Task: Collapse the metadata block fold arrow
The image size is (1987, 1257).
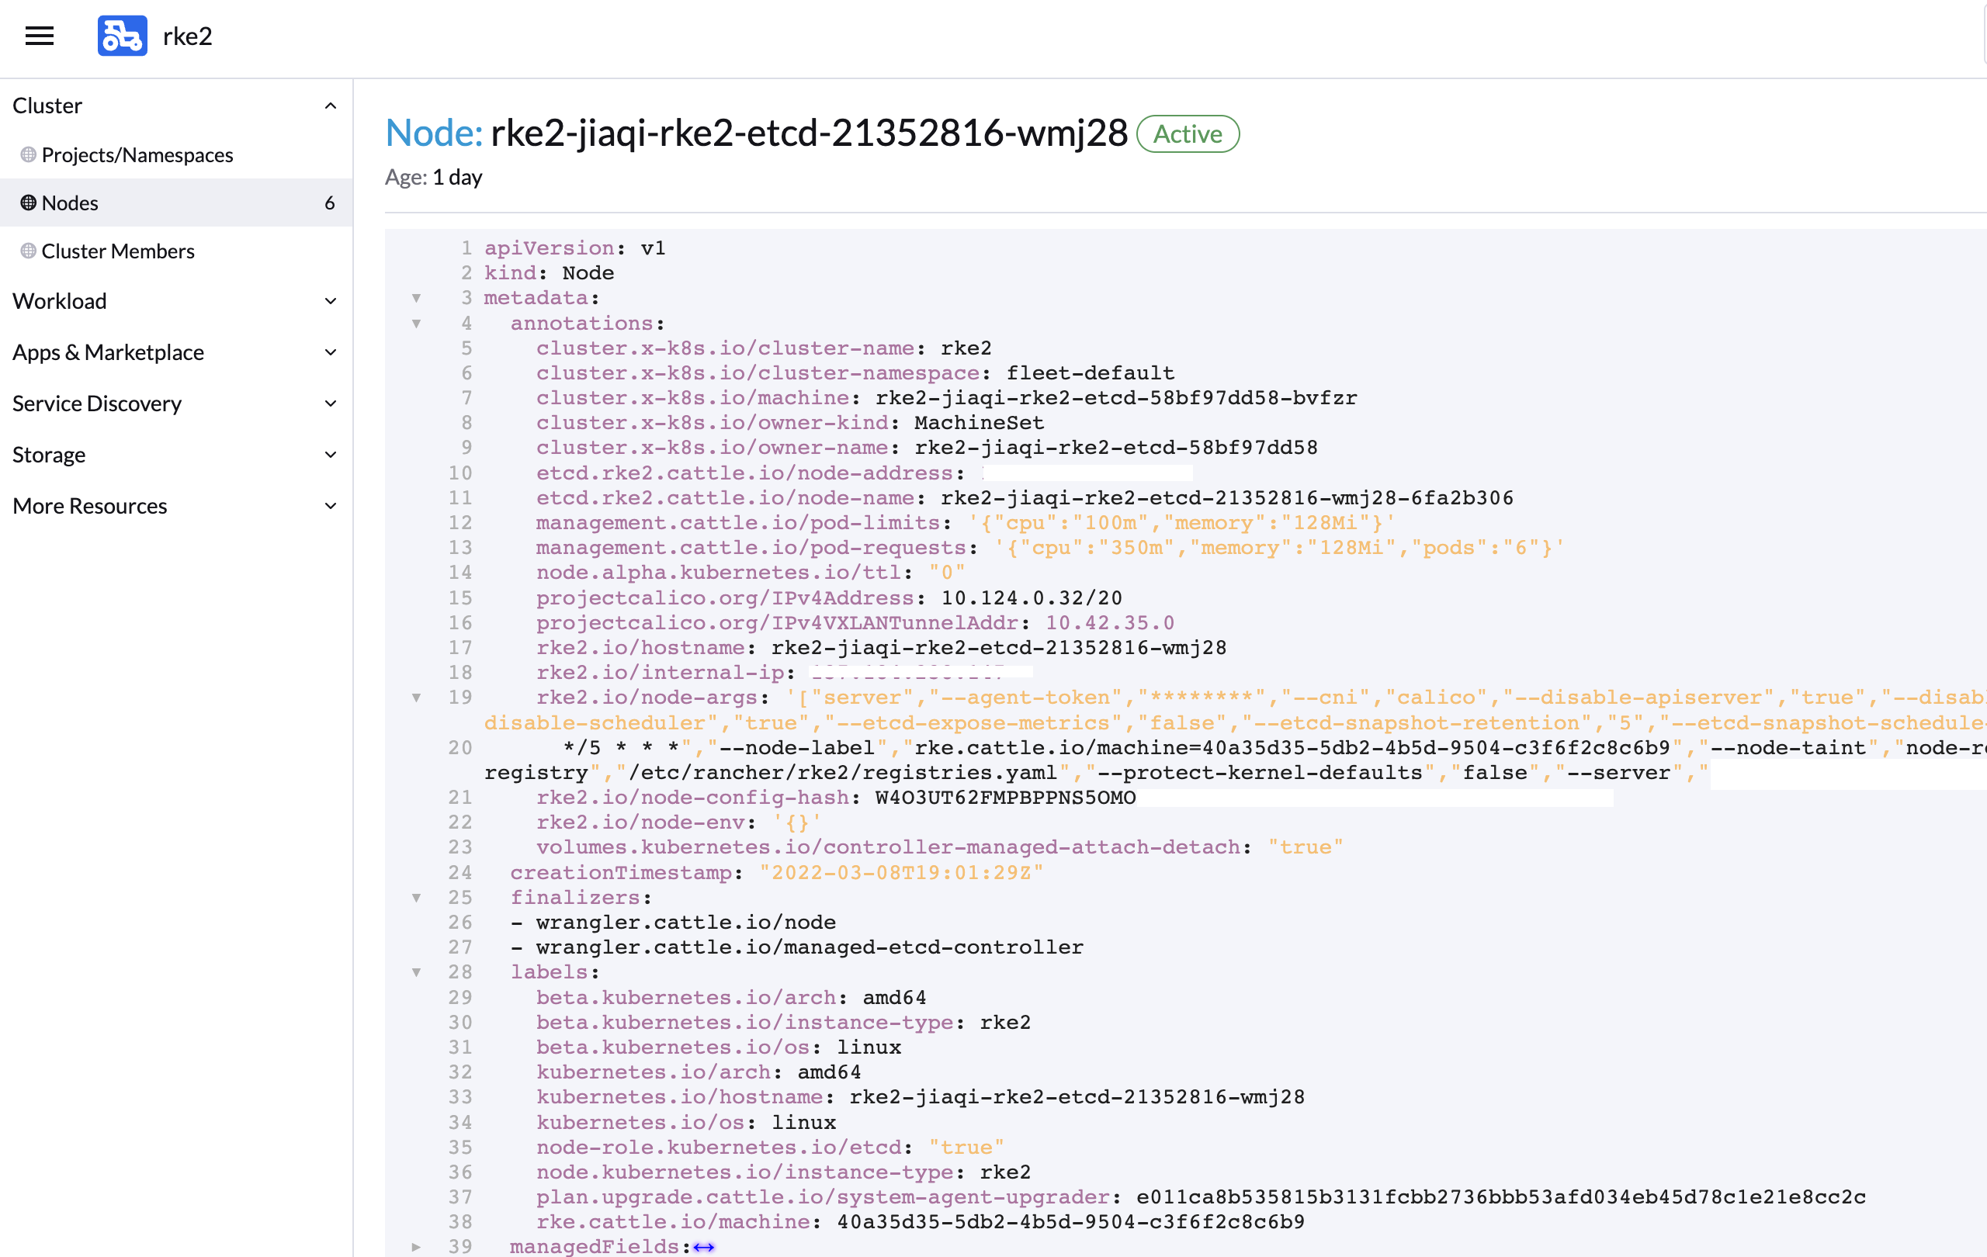Action: 417,298
